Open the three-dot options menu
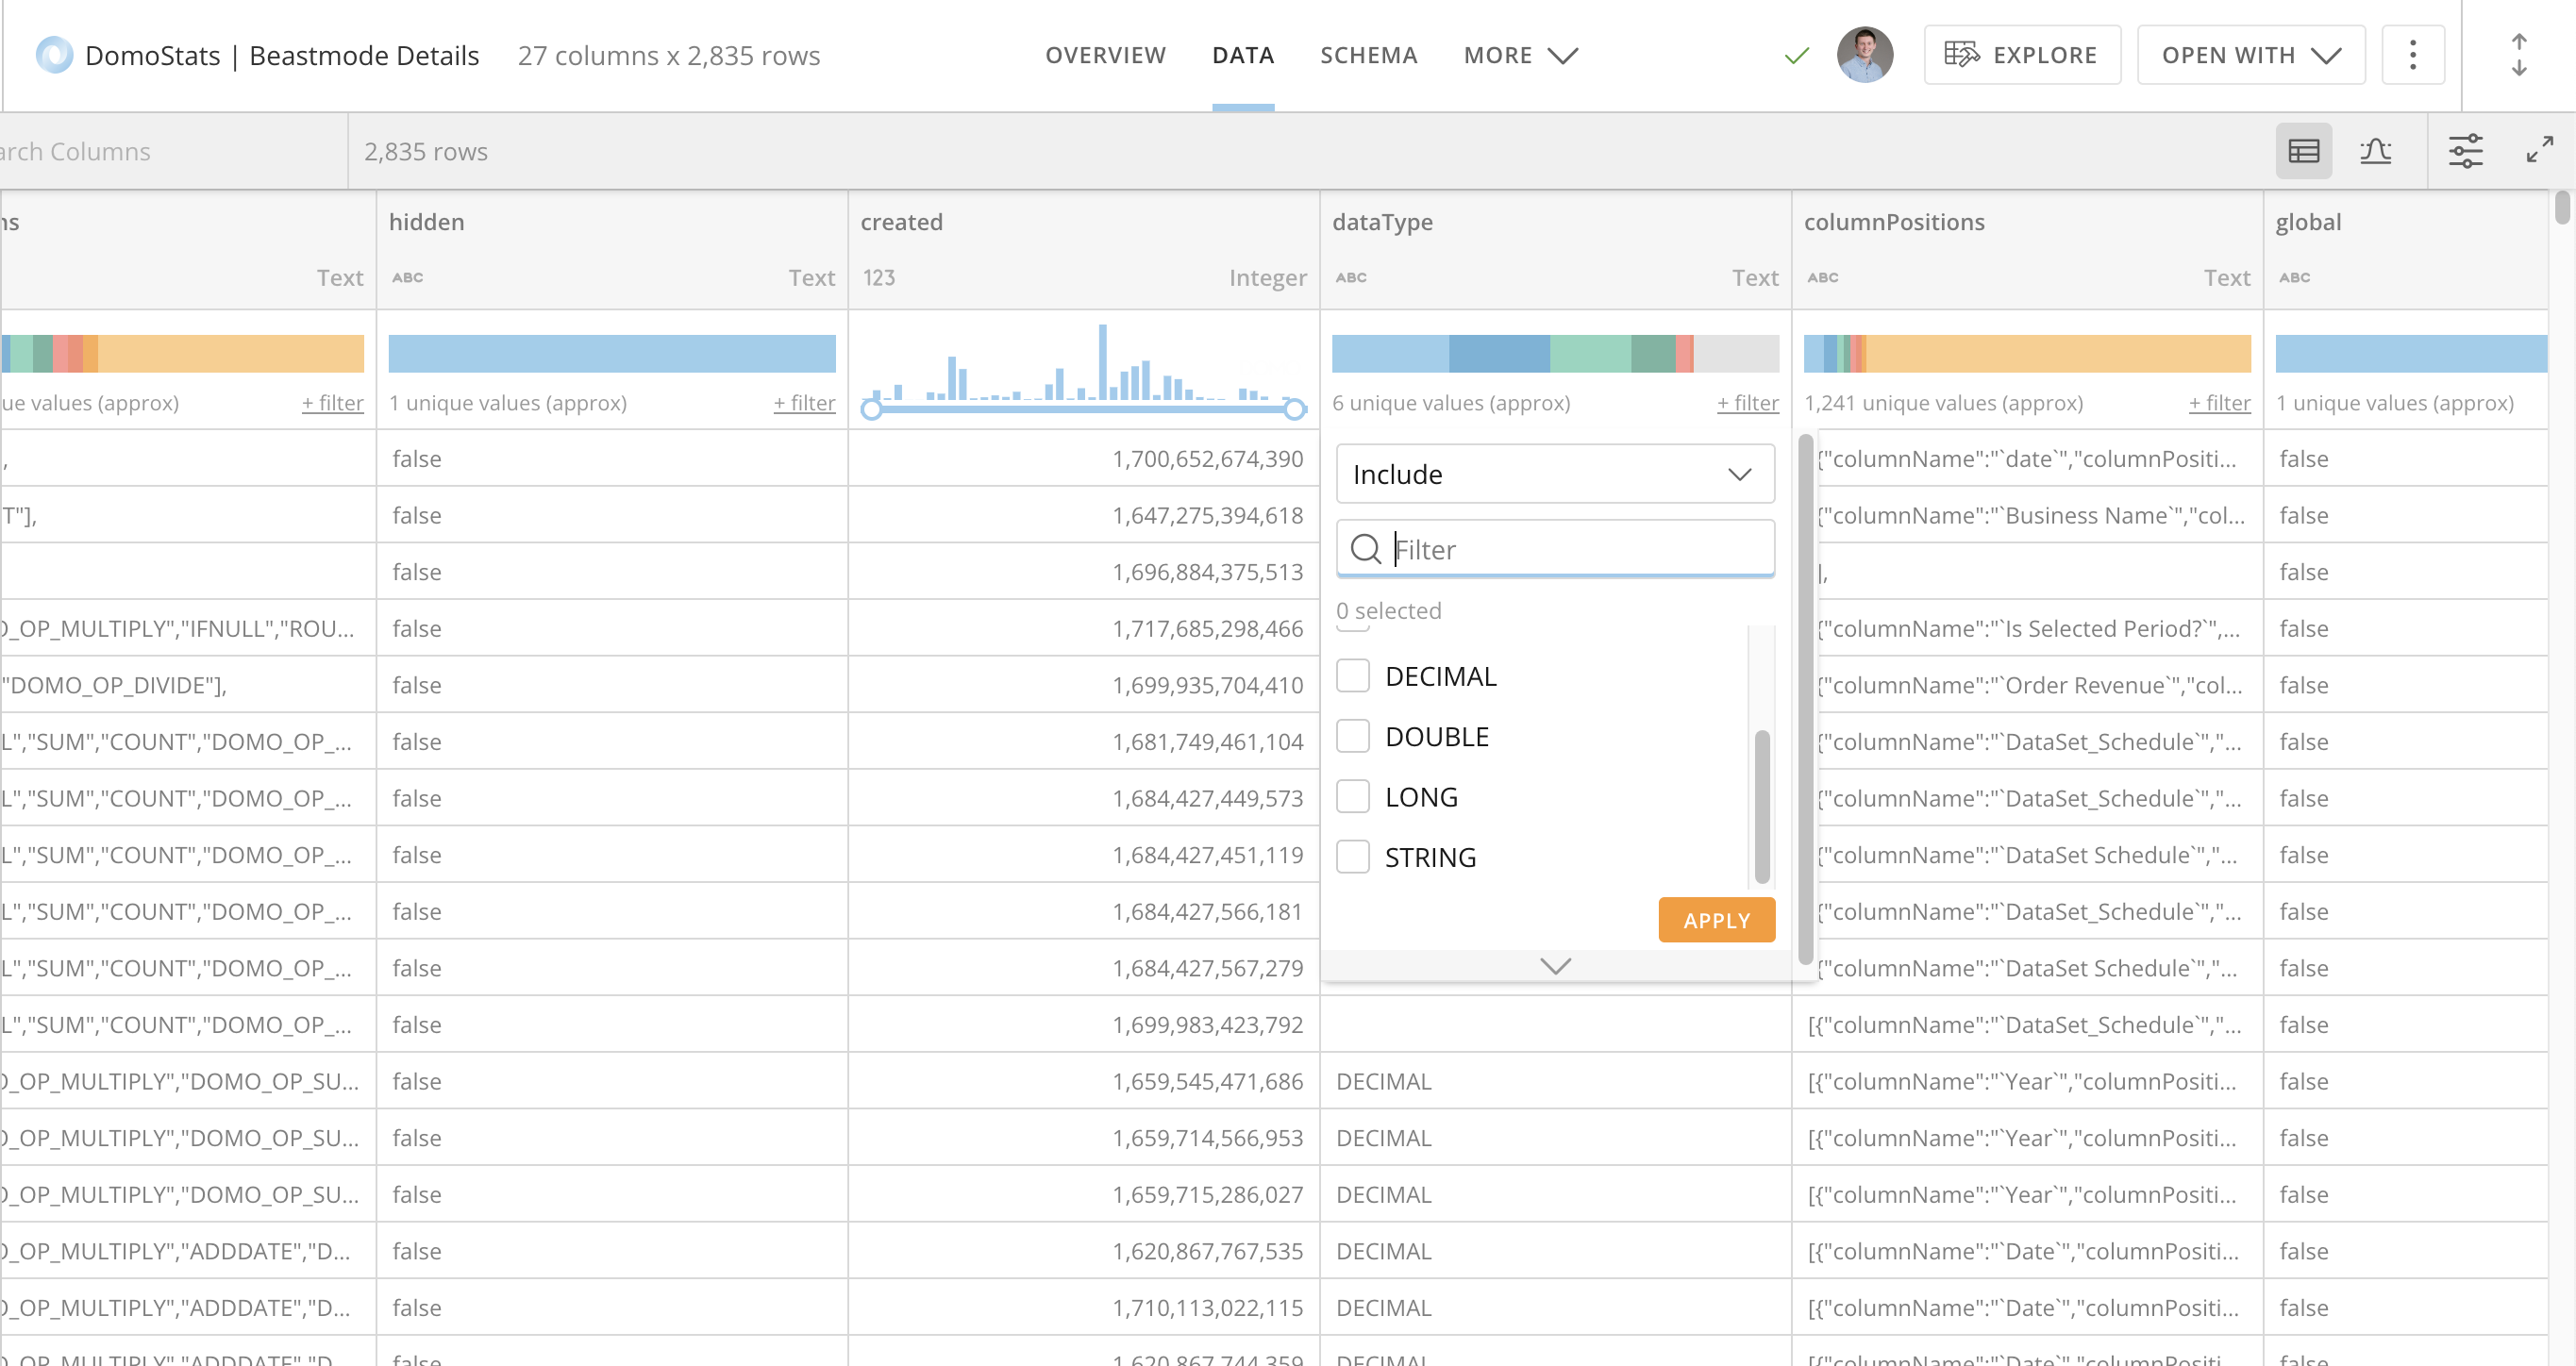Viewport: 2576px width, 1366px height. (x=2412, y=55)
